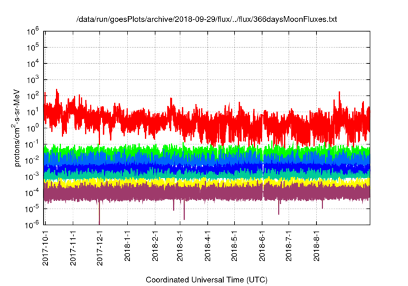Click the 10^6 tick label on y-axis
Viewport: 408px width, 286px height.
(x=34, y=30)
